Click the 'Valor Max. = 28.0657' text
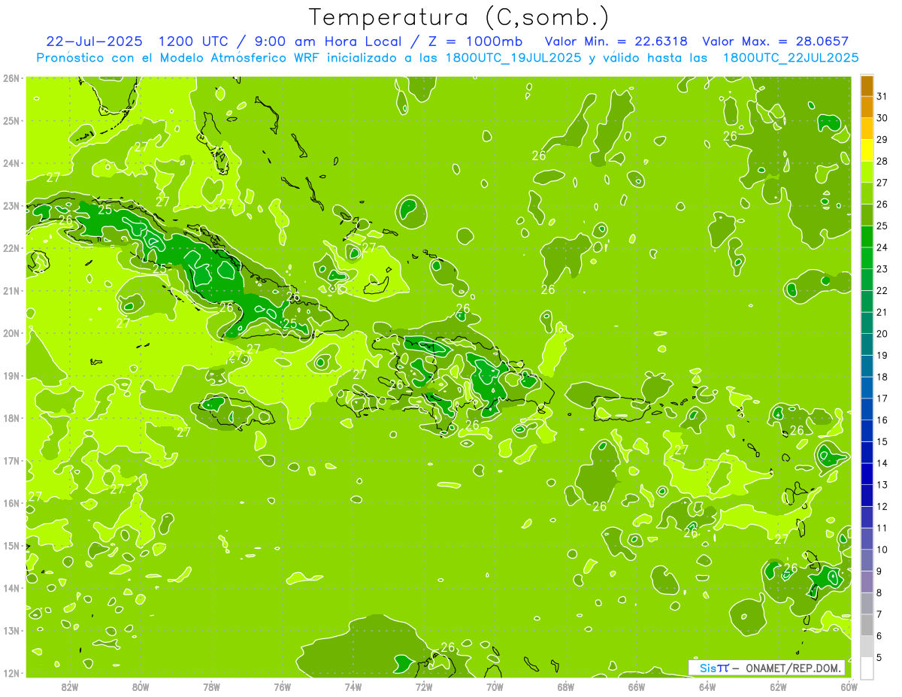 [776, 41]
